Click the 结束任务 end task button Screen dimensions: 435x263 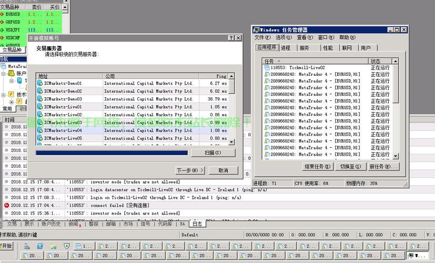(318, 166)
